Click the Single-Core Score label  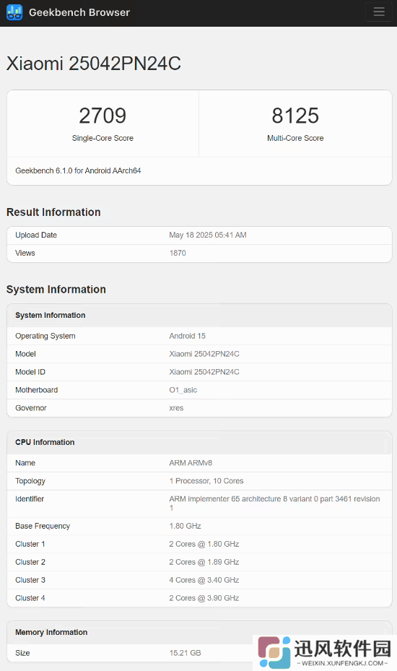102,138
